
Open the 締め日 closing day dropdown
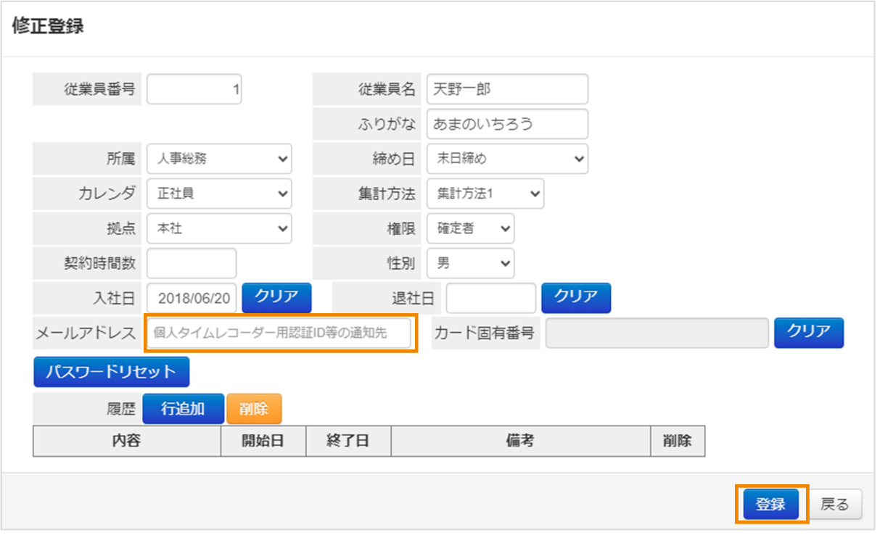506,159
